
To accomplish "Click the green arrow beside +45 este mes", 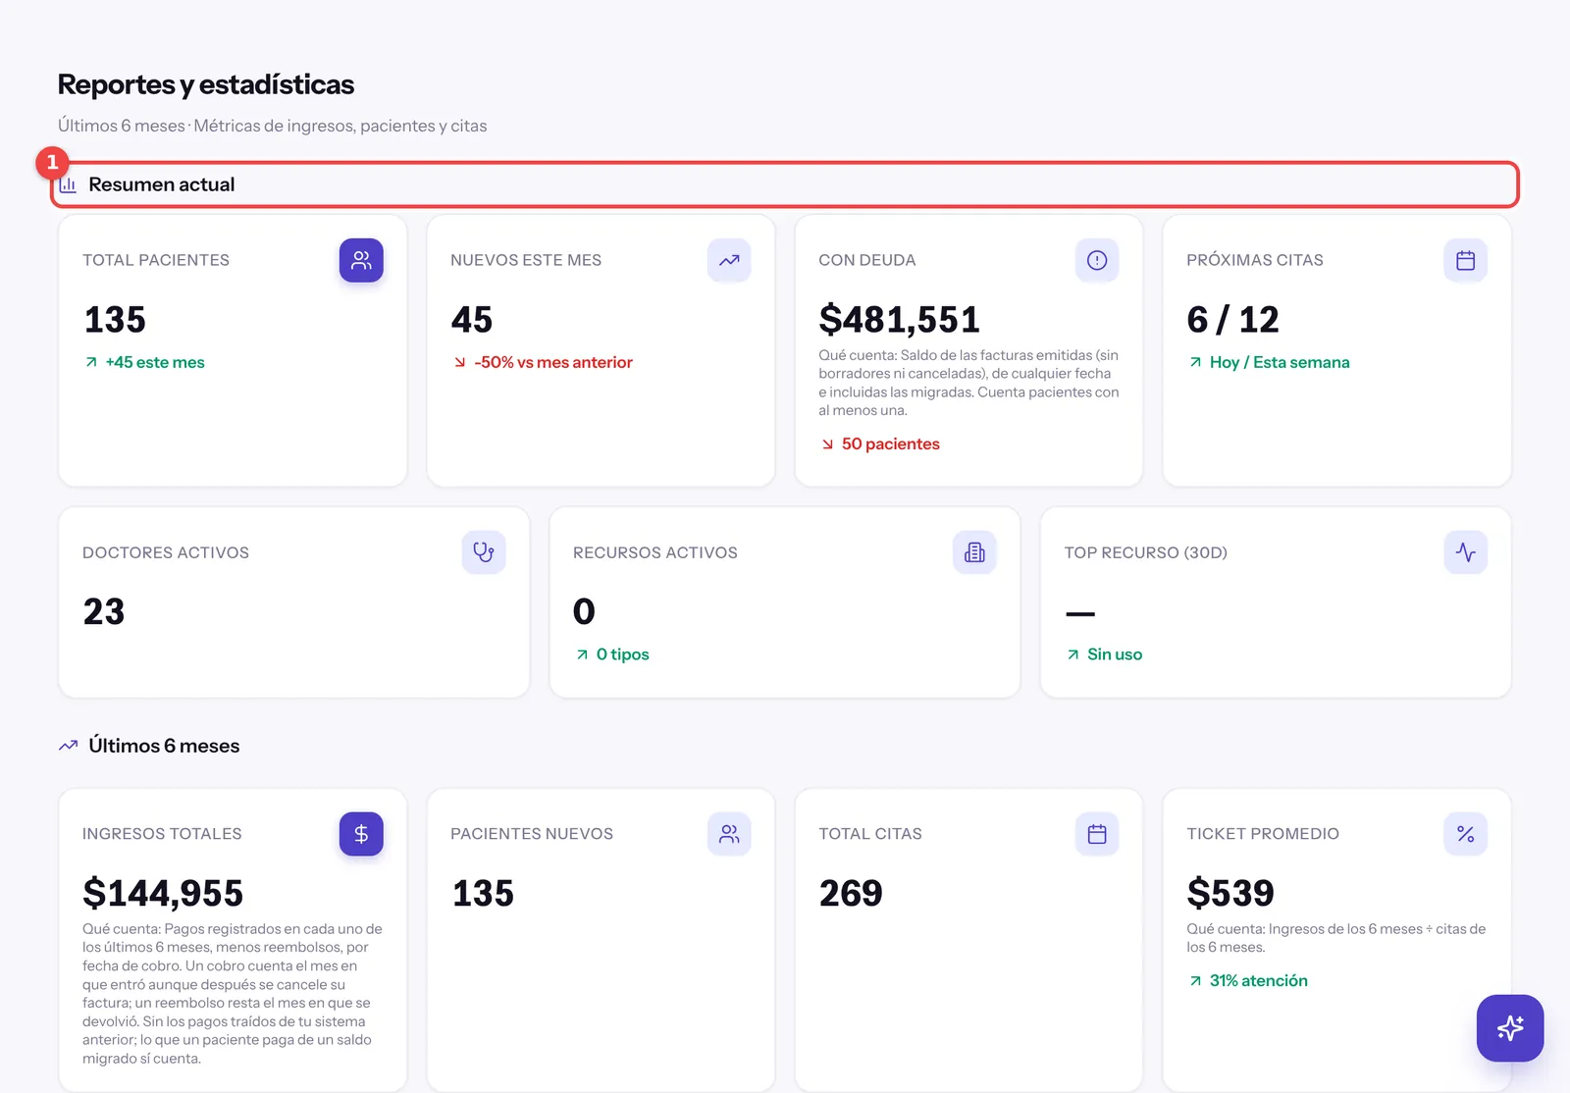I will [x=91, y=362].
